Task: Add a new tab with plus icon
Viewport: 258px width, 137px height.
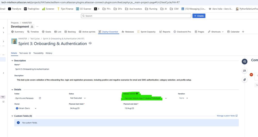Action: click(x=243, y=32)
